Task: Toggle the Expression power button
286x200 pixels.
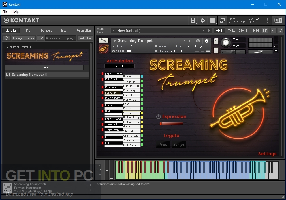Action: tap(158, 117)
